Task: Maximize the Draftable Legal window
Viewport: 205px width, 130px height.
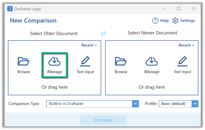Action: click(x=179, y=9)
